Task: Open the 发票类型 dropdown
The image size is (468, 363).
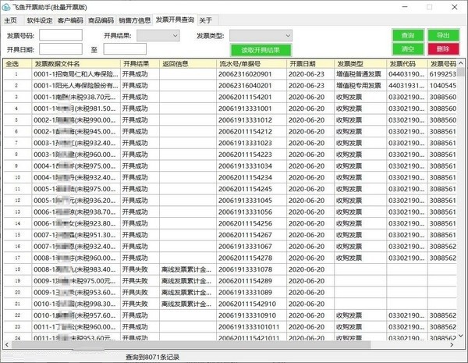Action: (261, 36)
